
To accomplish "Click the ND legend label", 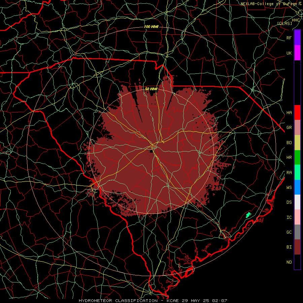I will 289,262.
